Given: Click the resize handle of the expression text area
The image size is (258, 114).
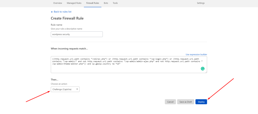Looking at the screenshot, I should (x=206, y=72).
